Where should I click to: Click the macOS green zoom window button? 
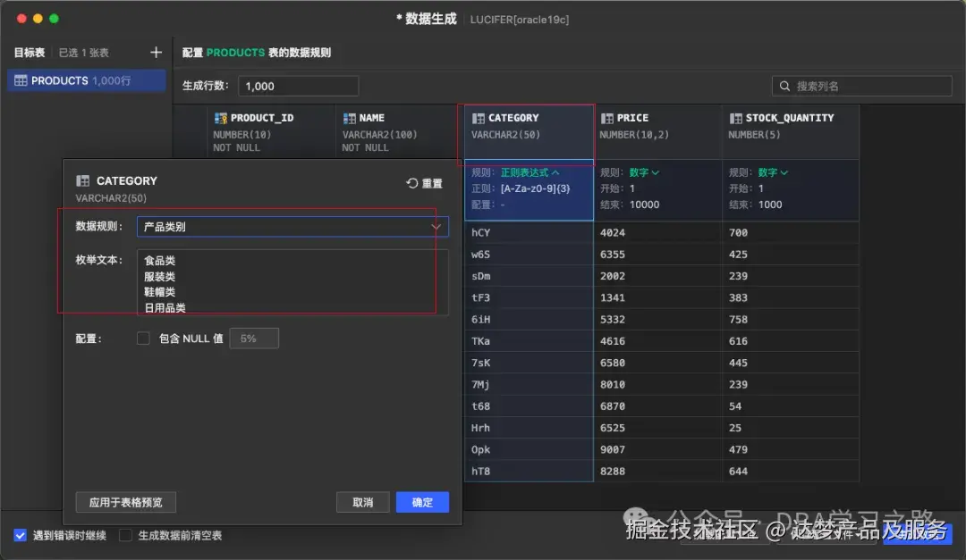point(54,19)
